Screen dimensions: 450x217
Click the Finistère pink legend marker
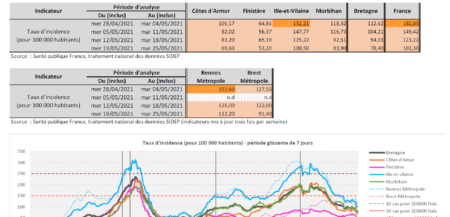(377, 167)
